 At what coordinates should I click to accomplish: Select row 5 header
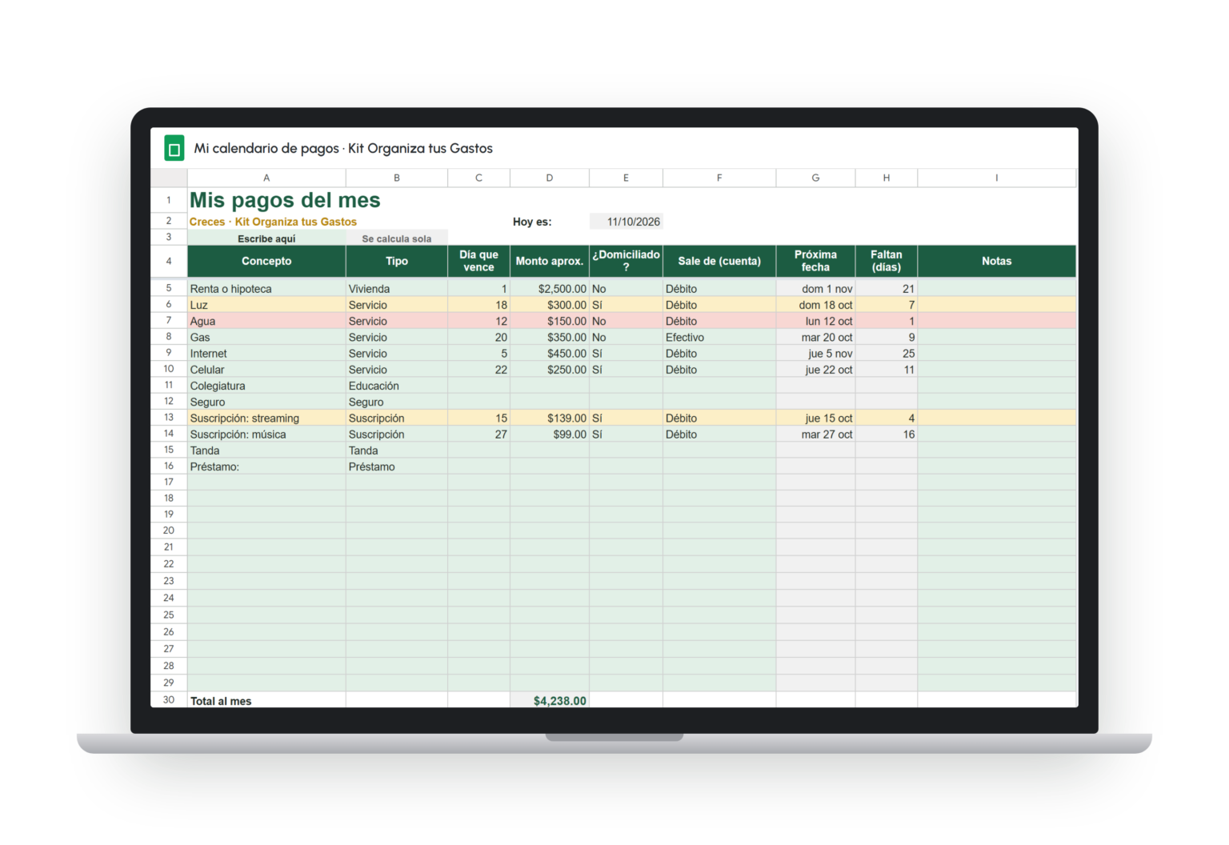click(169, 288)
